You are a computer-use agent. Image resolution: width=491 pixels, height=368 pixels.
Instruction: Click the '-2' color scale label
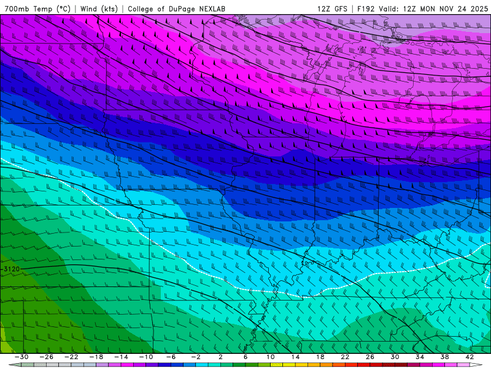click(196, 357)
